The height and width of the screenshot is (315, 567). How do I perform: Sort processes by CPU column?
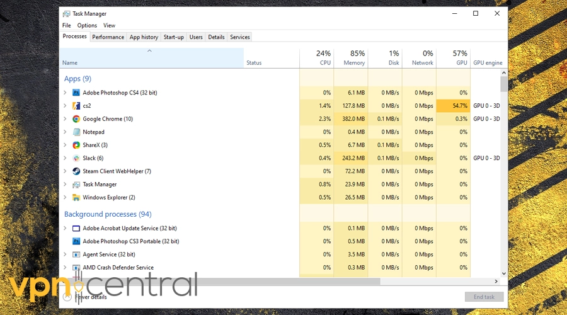(317, 58)
